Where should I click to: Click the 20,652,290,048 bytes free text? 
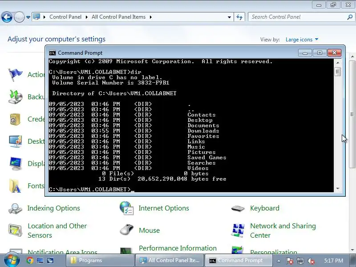coord(182,179)
